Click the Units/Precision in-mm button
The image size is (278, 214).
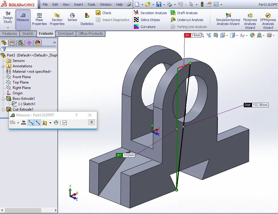(23, 123)
